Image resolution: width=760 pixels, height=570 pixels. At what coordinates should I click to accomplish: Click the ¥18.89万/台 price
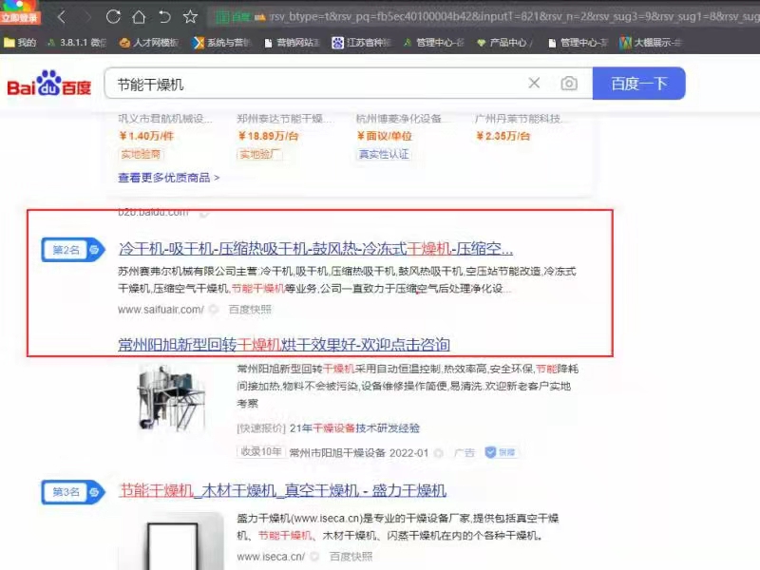tap(268, 136)
